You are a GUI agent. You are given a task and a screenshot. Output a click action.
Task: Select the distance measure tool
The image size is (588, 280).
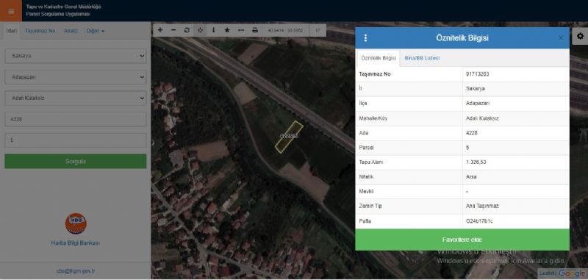click(x=241, y=30)
